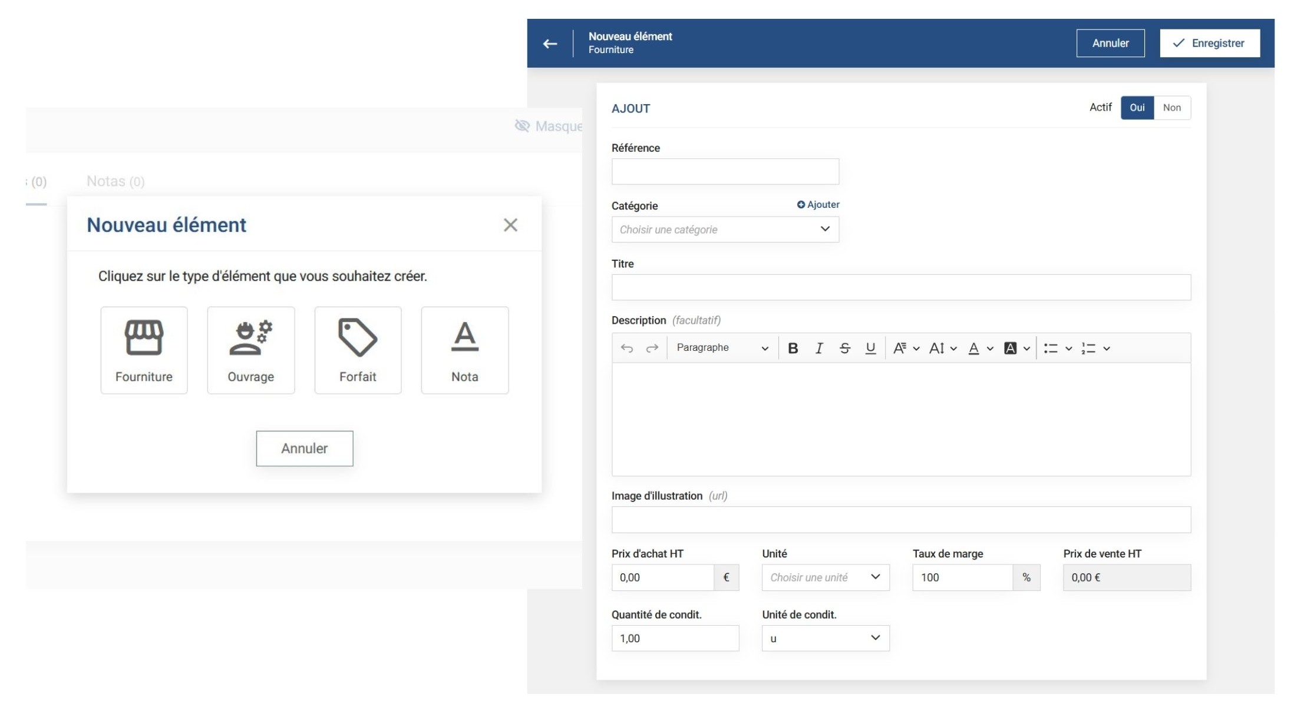Image resolution: width=1294 pixels, height=704 pixels.
Task: Apply strikethrough formatting in editor
Action: (844, 348)
